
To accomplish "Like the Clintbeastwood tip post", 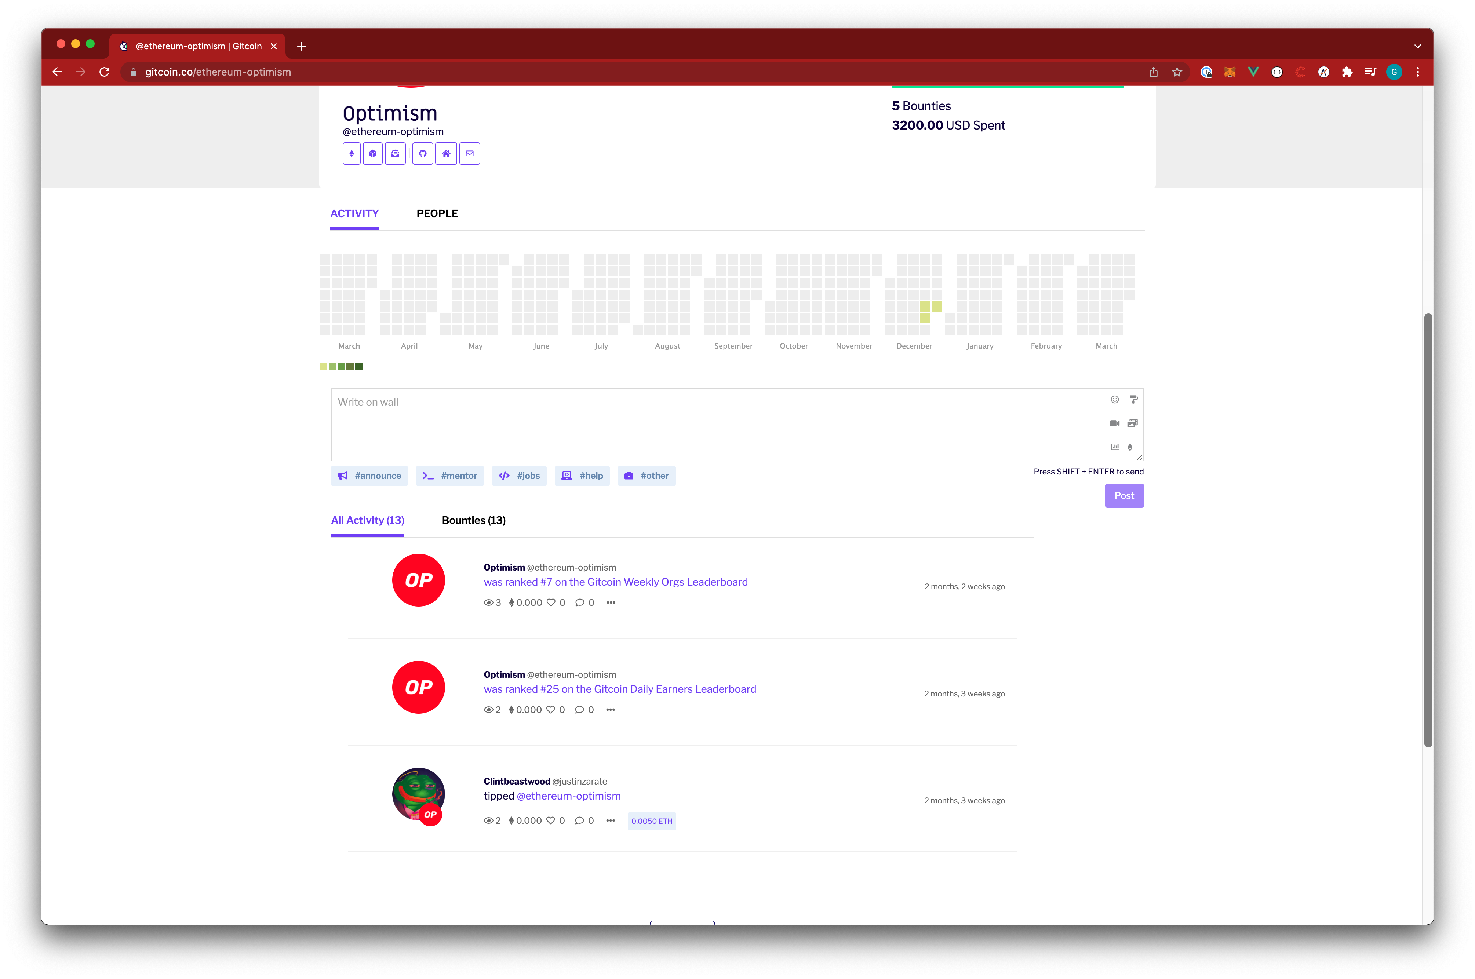I will [550, 821].
